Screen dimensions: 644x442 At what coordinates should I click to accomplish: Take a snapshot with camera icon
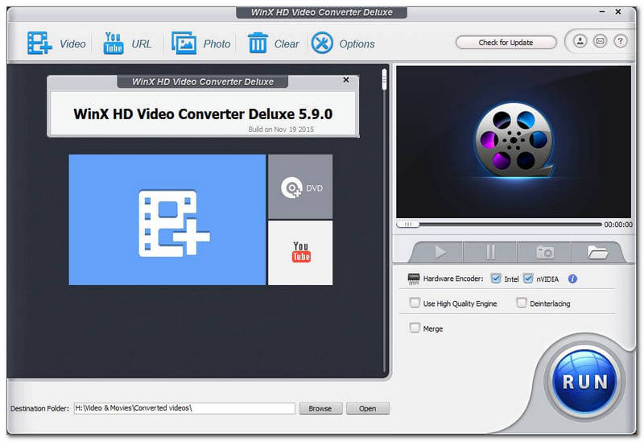[545, 252]
